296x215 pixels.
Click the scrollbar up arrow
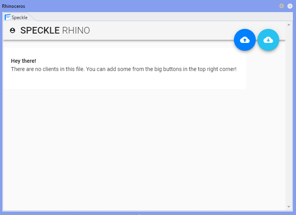click(x=289, y=25)
